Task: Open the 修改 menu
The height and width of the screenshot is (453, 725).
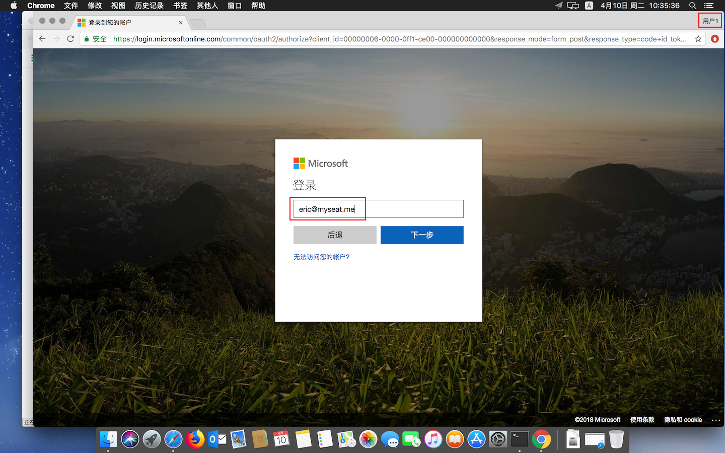Action: pyautogui.click(x=95, y=6)
